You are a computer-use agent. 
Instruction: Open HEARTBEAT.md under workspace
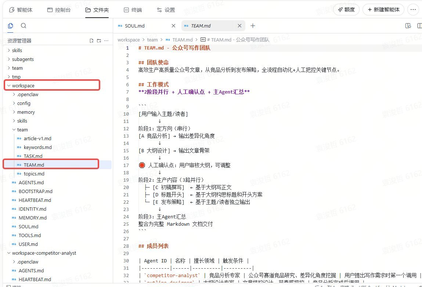[35, 200]
